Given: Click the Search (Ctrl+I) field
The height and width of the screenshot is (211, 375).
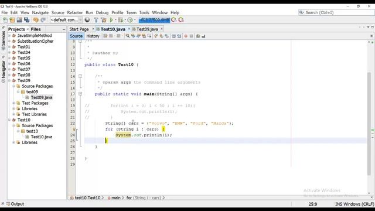Looking at the screenshot, I should pyautogui.click(x=336, y=12).
